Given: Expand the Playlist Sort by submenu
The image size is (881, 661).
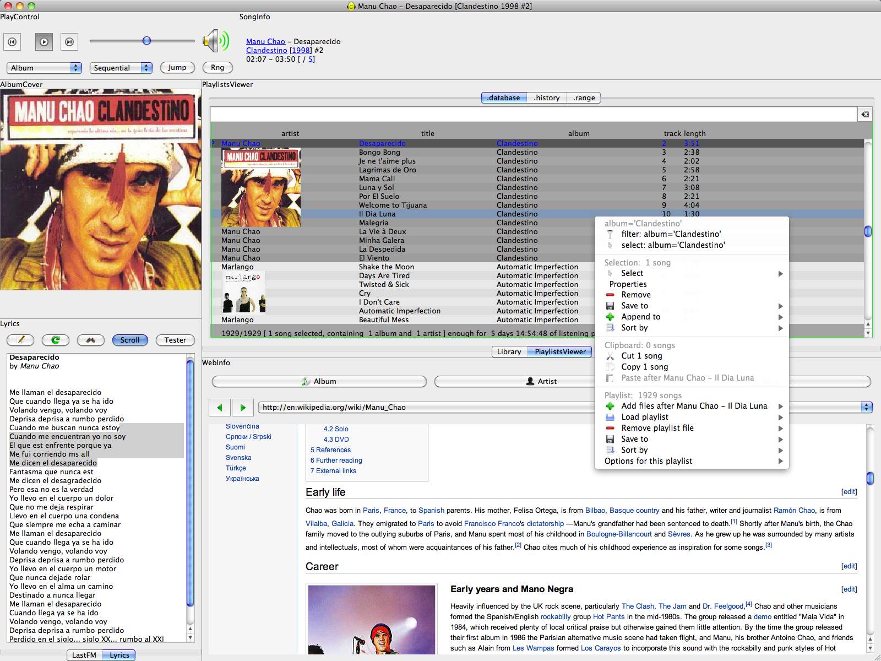Looking at the screenshot, I should pyautogui.click(x=780, y=450).
